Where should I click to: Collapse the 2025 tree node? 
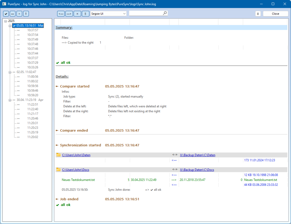(6, 21)
